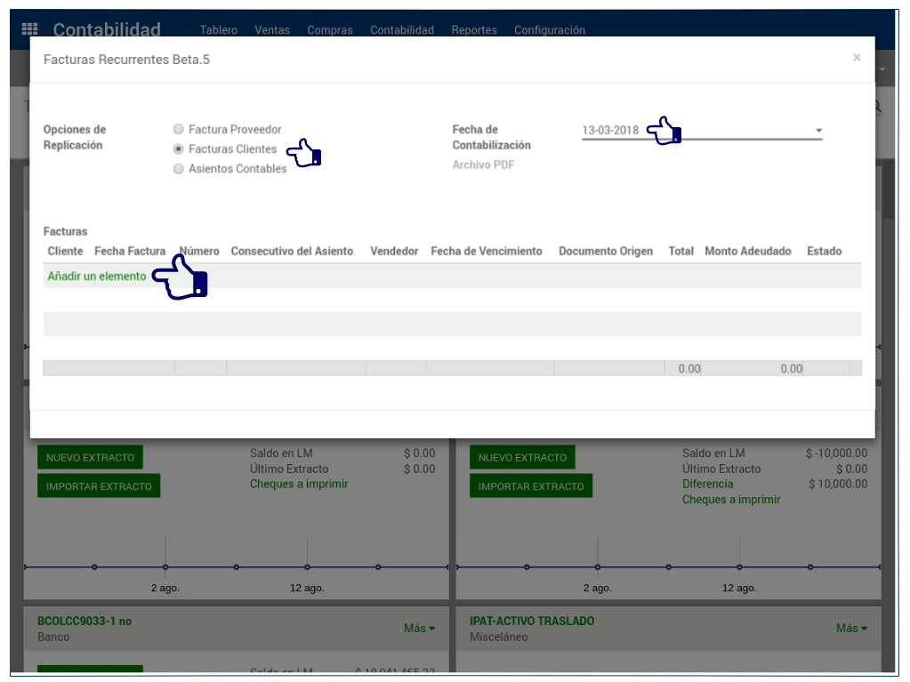Click the right Importar Extracto button
The height and width of the screenshot is (682, 910).
point(531,486)
